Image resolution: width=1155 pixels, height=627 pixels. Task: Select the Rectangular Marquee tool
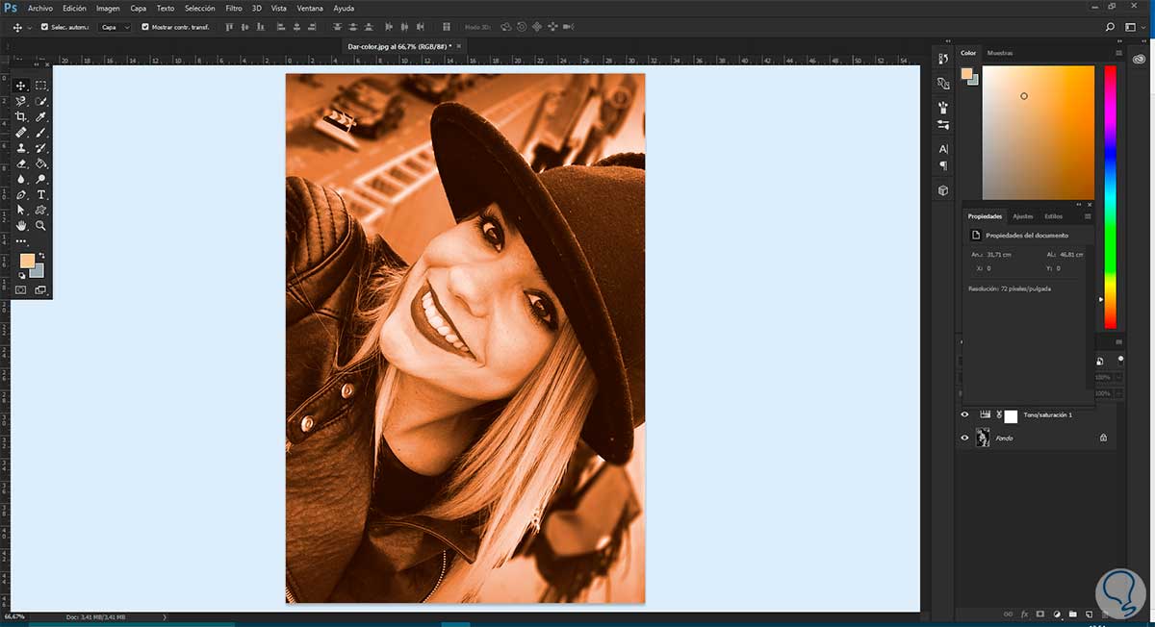[41, 86]
